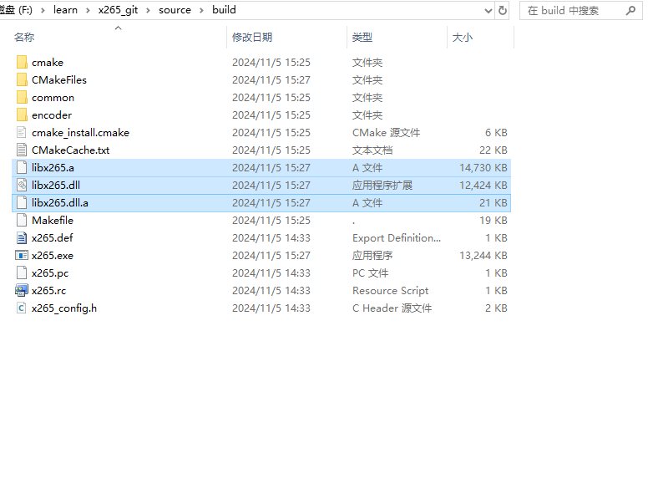Select the common folder icon
The height and width of the screenshot is (494, 653).
(22, 97)
